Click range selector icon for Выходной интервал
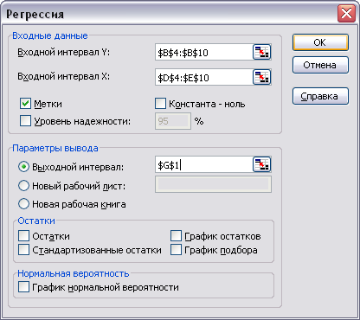360x320 pixels. 262,164
